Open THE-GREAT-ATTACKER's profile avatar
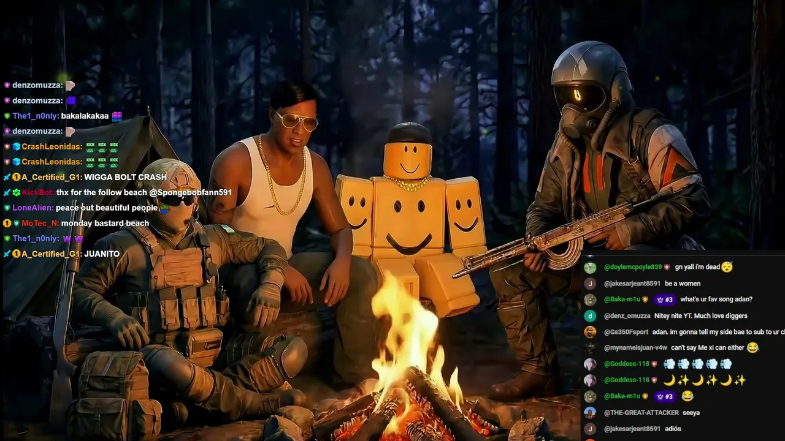785x441 pixels. tap(590, 413)
